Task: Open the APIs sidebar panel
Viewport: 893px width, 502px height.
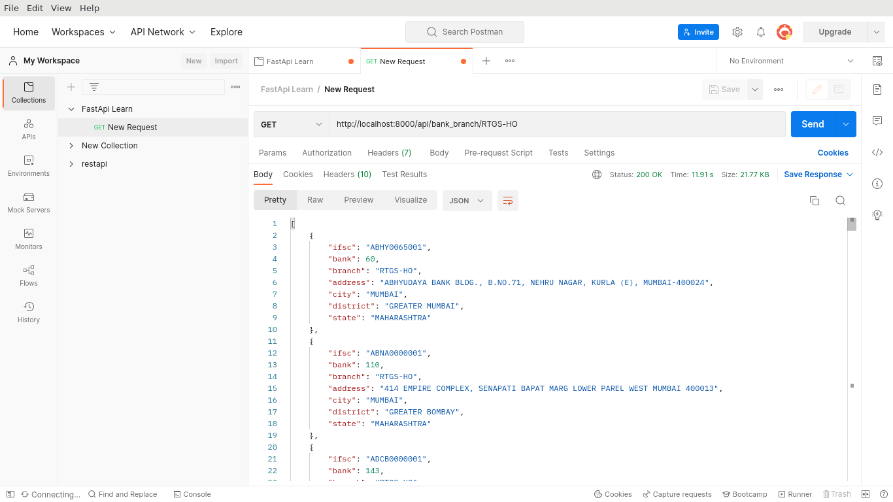Action: [x=29, y=129]
